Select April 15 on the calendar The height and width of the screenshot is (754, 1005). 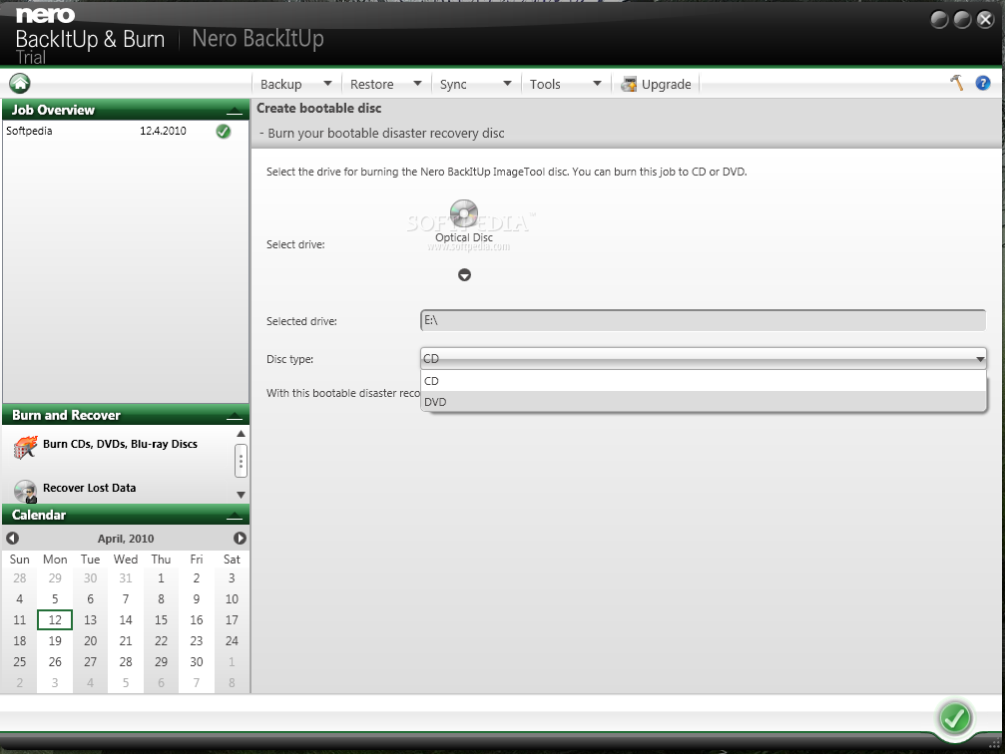pos(161,620)
